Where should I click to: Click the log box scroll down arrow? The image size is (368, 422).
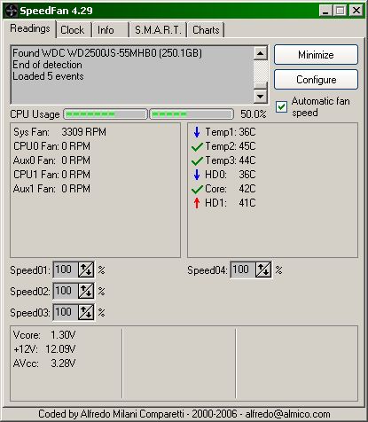(x=261, y=96)
